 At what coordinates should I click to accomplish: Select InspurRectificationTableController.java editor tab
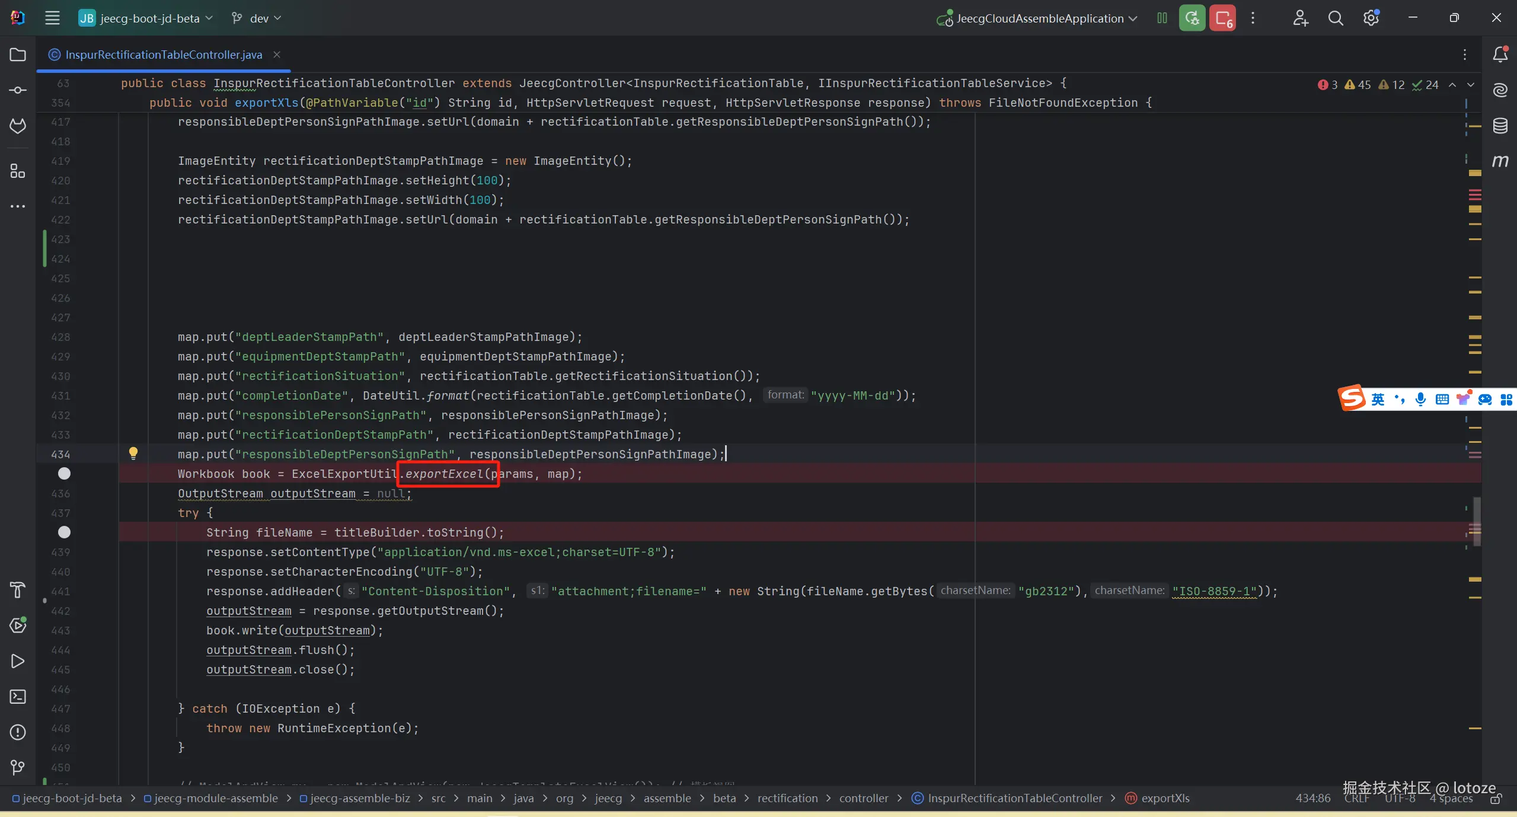click(x=164, y=55)
